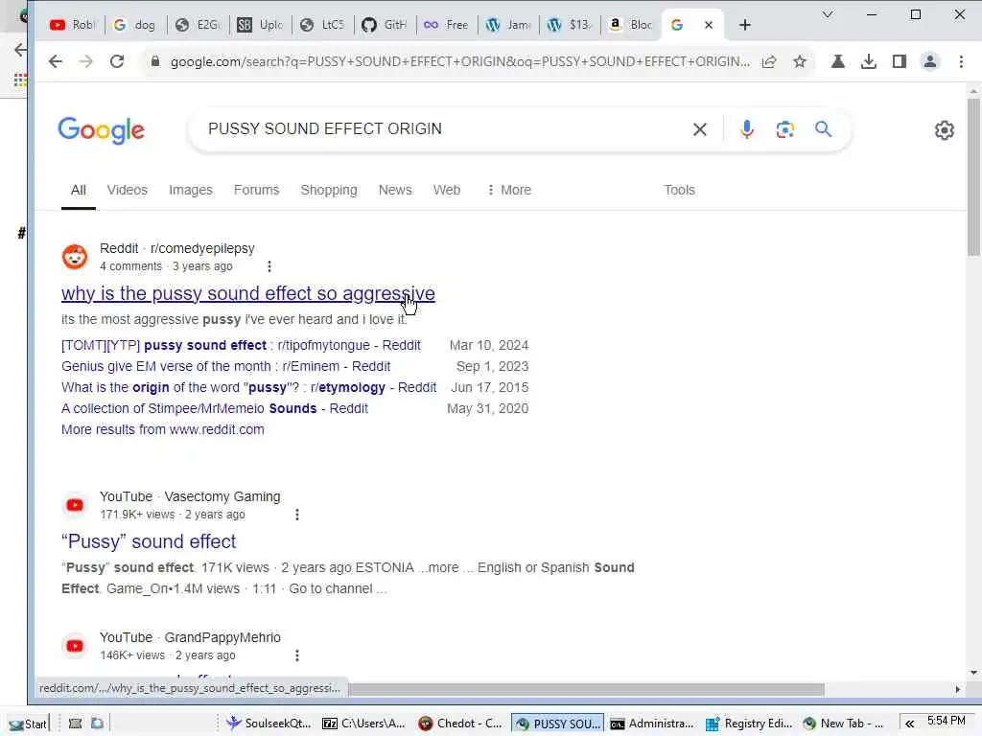Switch to the Bloc Amazon tab
Viewport: 982px width, 736px height.
click(632, 25)
